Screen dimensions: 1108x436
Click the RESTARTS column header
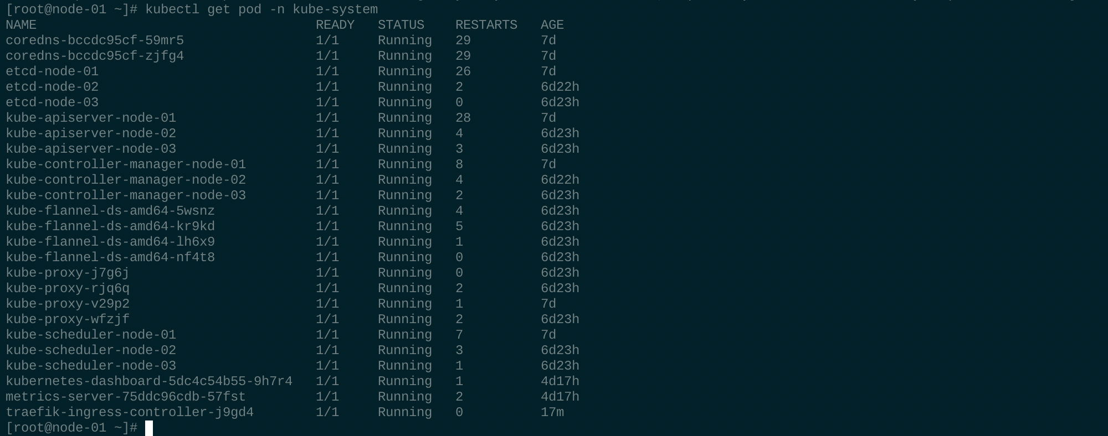(x=486, y=25)
